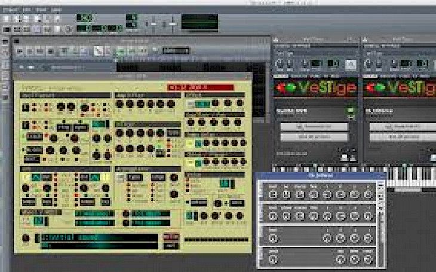Click Show/hide GUI button in second VeSTige
The width and height of the screenshot is (436, 272).
pyautogui.click(x=403, y=127)
